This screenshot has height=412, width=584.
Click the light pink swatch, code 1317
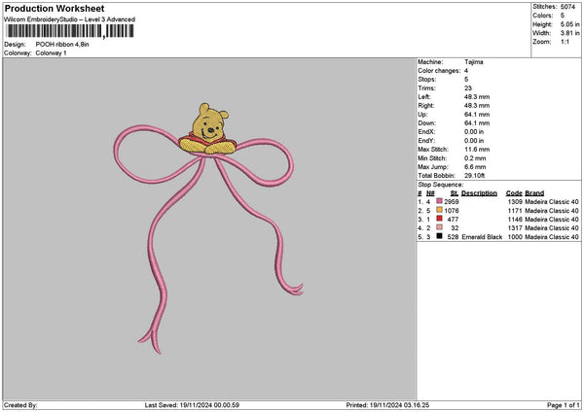440,227
